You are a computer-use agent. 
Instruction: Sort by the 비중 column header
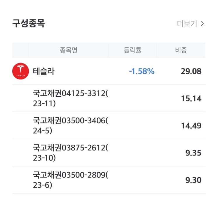[181, 50]
